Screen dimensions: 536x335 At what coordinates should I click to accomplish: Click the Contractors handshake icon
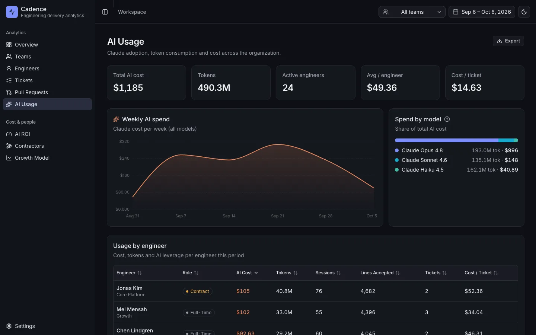(9, 146)
